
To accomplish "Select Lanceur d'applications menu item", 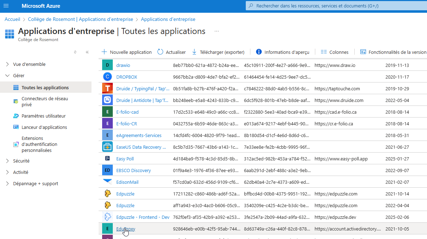I will [44, 127].
